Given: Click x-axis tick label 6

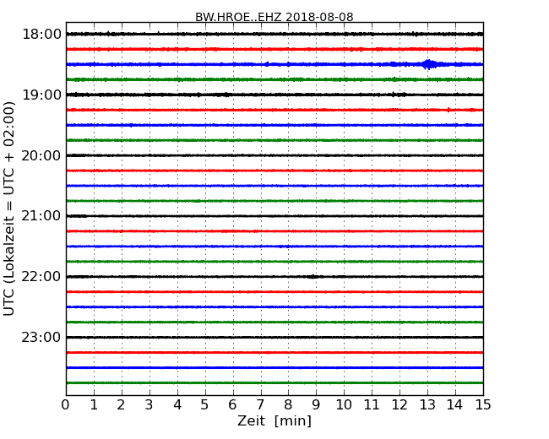Looking at the screenshot, I should tap(232, 404).
